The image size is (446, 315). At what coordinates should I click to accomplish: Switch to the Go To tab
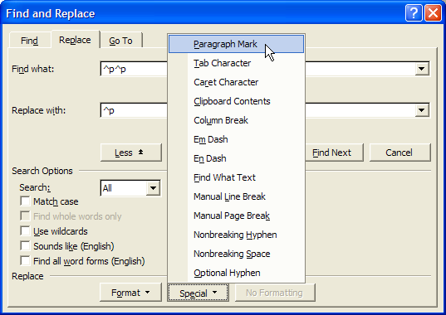pos(121,41)
